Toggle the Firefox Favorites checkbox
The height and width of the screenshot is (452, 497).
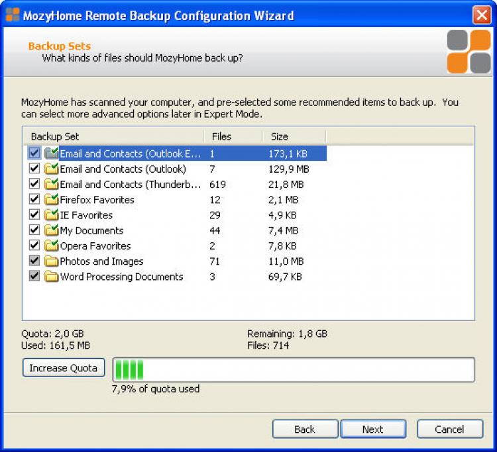pyautogui.click(x=34, y=200)
